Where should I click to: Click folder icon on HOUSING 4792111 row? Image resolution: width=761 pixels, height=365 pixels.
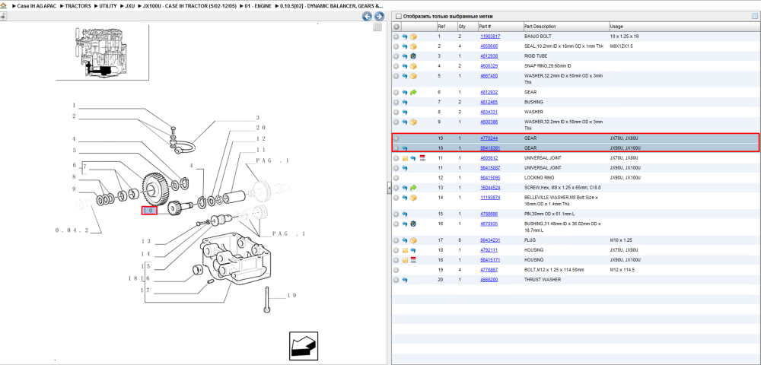coord(405,250)
